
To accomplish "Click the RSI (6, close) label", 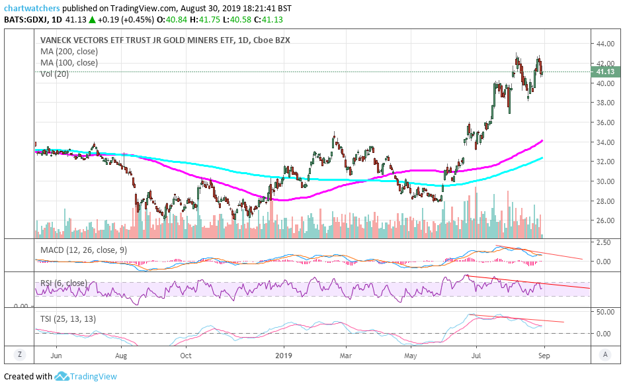I will coord(63,283).
